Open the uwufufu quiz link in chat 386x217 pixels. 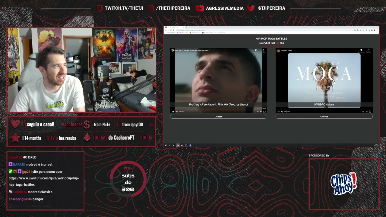(44, 181)
